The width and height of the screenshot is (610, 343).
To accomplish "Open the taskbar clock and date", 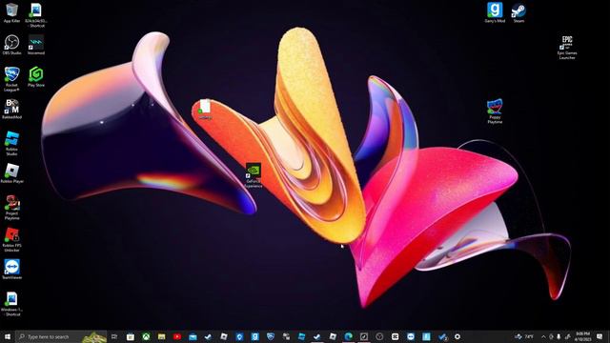I will point(582,336).
